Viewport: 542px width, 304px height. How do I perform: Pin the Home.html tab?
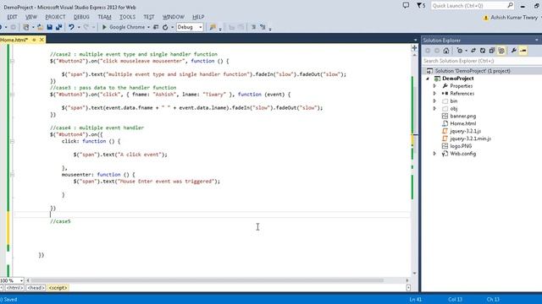(x=34, y=40)
